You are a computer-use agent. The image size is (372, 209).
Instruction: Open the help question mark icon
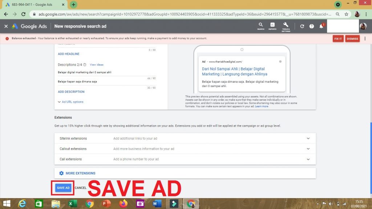tap(311, 26)
